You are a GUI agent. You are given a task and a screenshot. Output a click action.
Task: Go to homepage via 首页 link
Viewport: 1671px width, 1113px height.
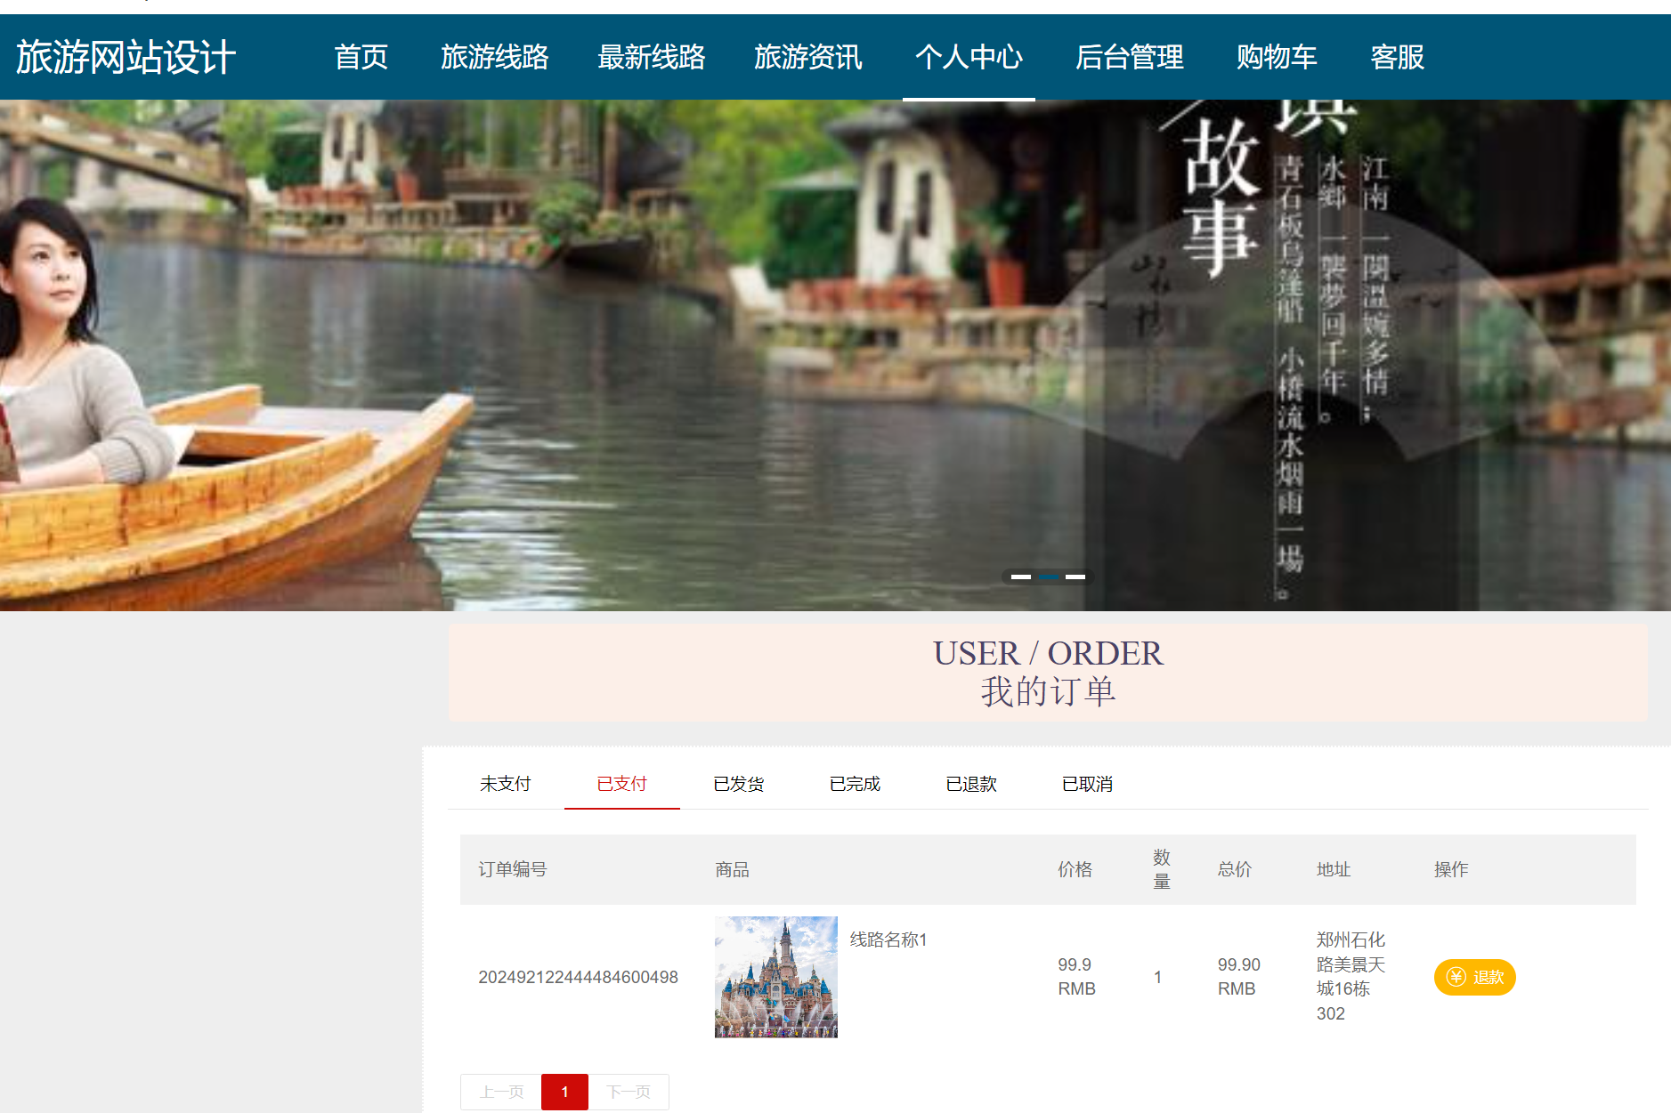pyautogui.click(x=361, y=57)
